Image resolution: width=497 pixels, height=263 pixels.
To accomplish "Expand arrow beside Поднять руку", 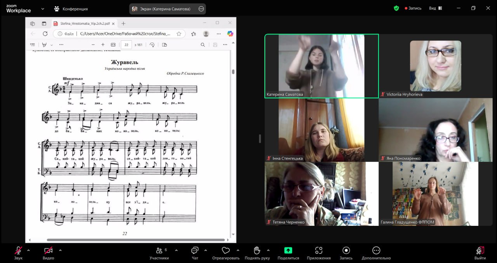I will (x=268, y=250).
